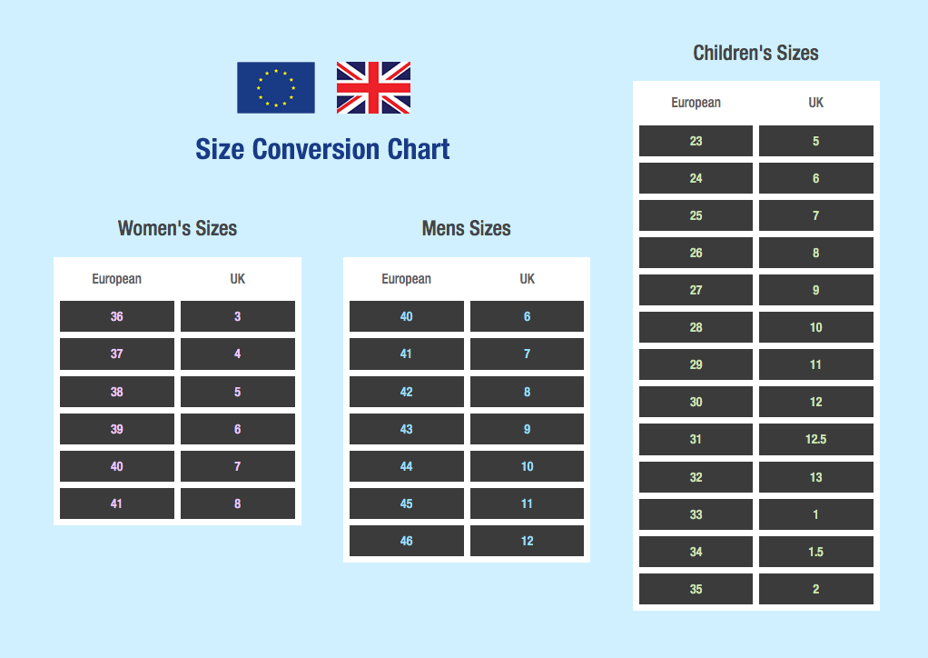Select women's UK size 8 cell
Screen dimensions: 928x658
tap(237, 503)
